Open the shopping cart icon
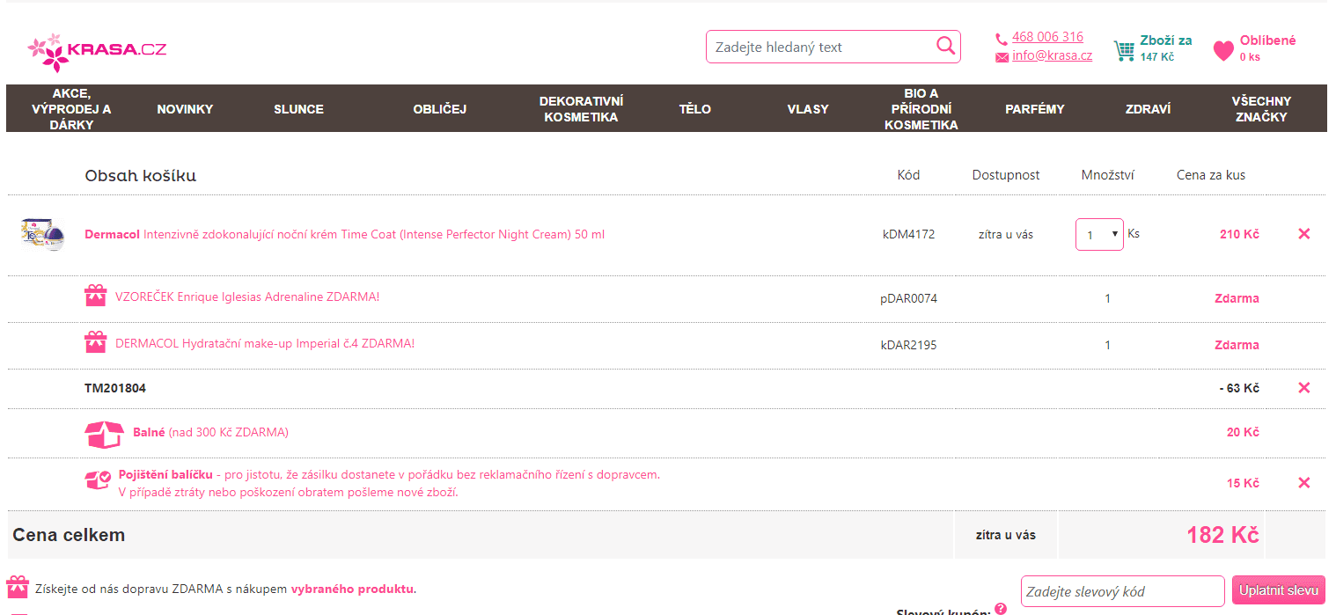Viewport: 1336px width, 615px height. [1124, 50]
